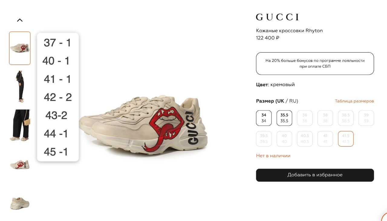Switch size system to UK

[x=280, y=101]
